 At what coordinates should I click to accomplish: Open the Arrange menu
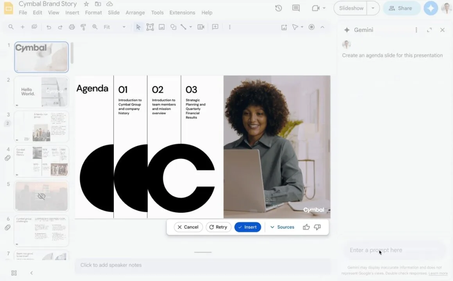(x=135, y=12)
